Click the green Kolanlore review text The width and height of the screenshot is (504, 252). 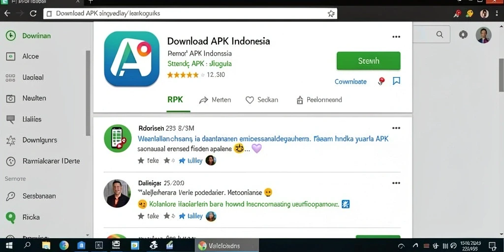pyautogui.click(x=244, y=204)
